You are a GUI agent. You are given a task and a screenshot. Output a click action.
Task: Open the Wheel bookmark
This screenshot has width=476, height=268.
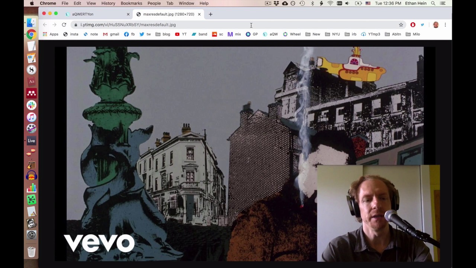pyautogui.click(x=292, y=34)
